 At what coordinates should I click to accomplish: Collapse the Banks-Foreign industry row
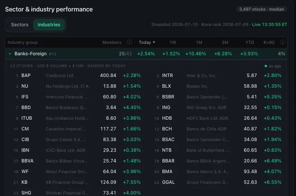tap(10, 54)
